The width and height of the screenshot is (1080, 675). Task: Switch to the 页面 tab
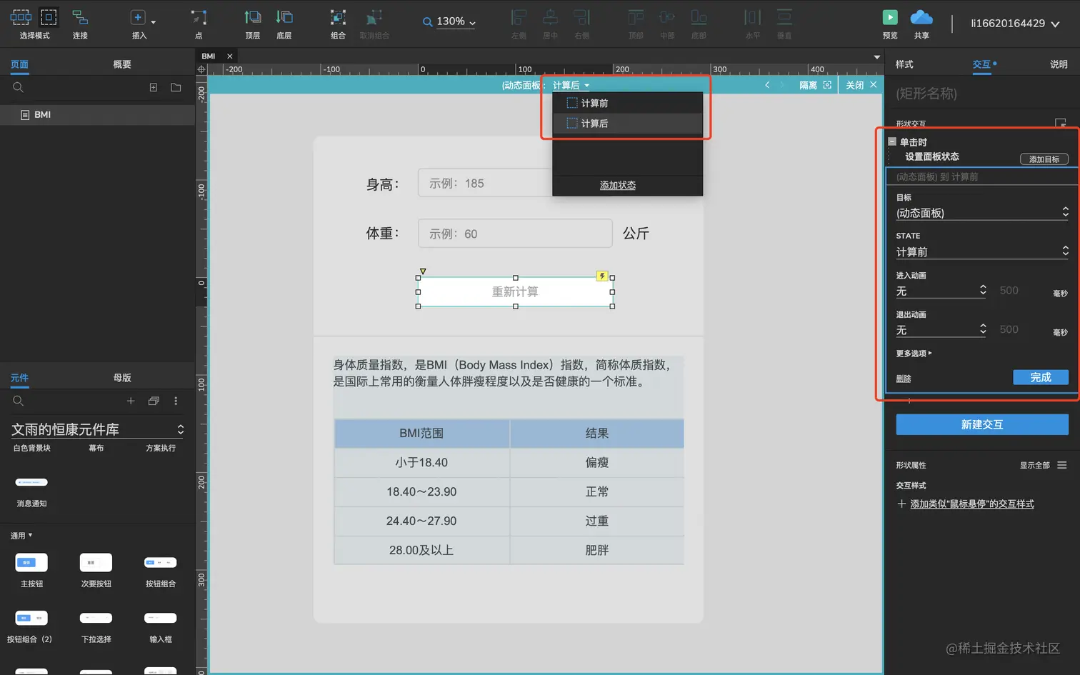click(19, 64)
